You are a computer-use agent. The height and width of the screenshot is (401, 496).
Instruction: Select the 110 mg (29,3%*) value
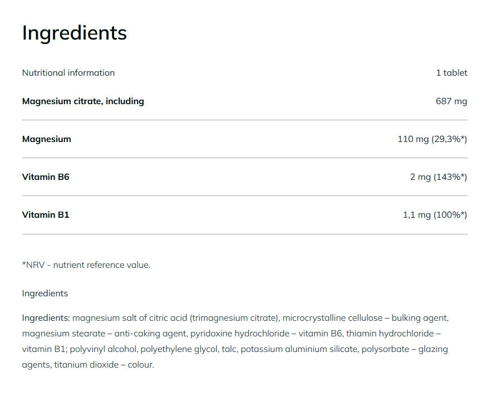[432, 139]
